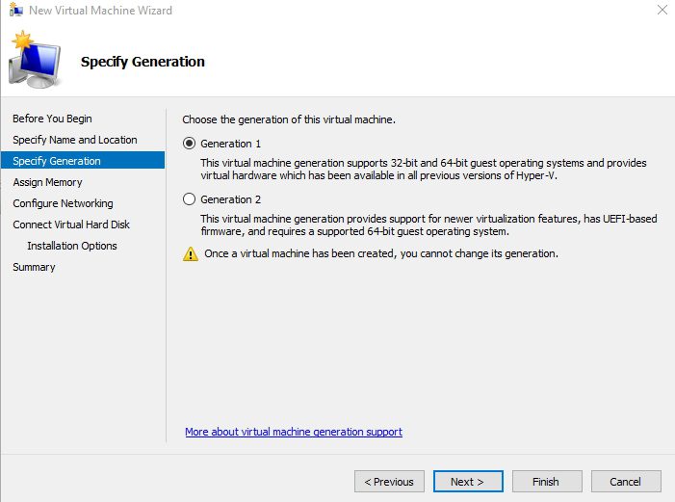675x502 pixels.
Task: Select the highlighted Specify Generation step
Action: [x=57, y=161]
